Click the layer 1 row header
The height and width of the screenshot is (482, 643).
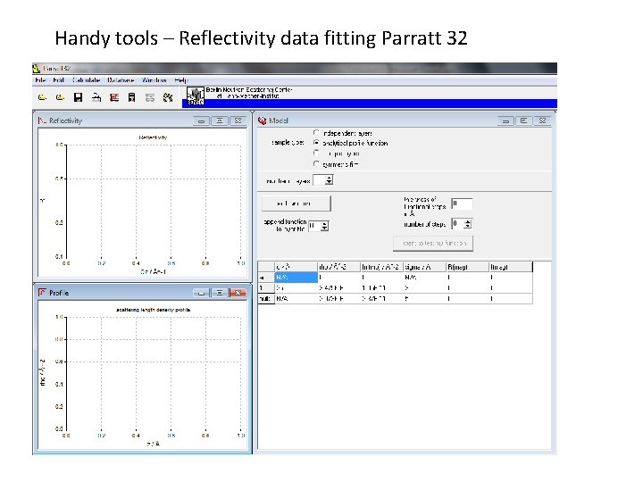point(266,288)
